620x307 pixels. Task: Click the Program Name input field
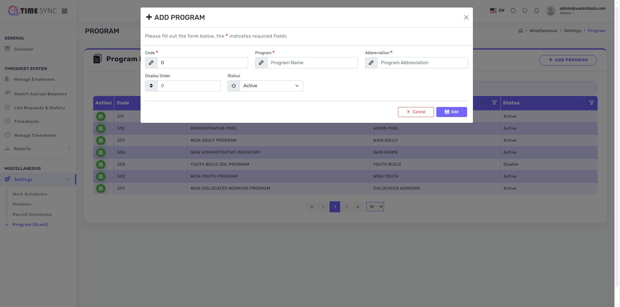[x=312, y=63]
